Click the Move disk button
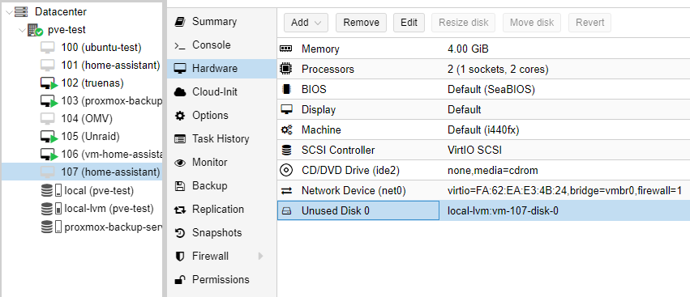This screenshot has width=690, height=297. [532, 23]
